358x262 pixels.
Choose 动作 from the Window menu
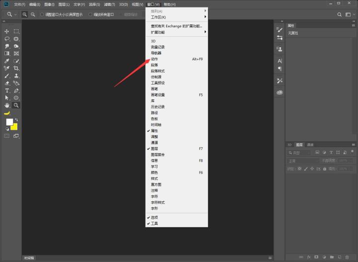pyautogui.click(x=177, y=59)
